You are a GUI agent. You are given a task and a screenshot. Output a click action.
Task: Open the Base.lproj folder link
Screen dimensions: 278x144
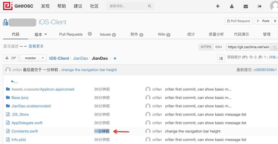(x=20, y=98)
